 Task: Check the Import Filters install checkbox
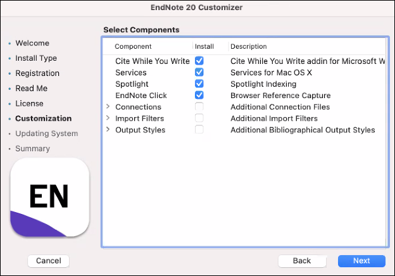point(199,118)
